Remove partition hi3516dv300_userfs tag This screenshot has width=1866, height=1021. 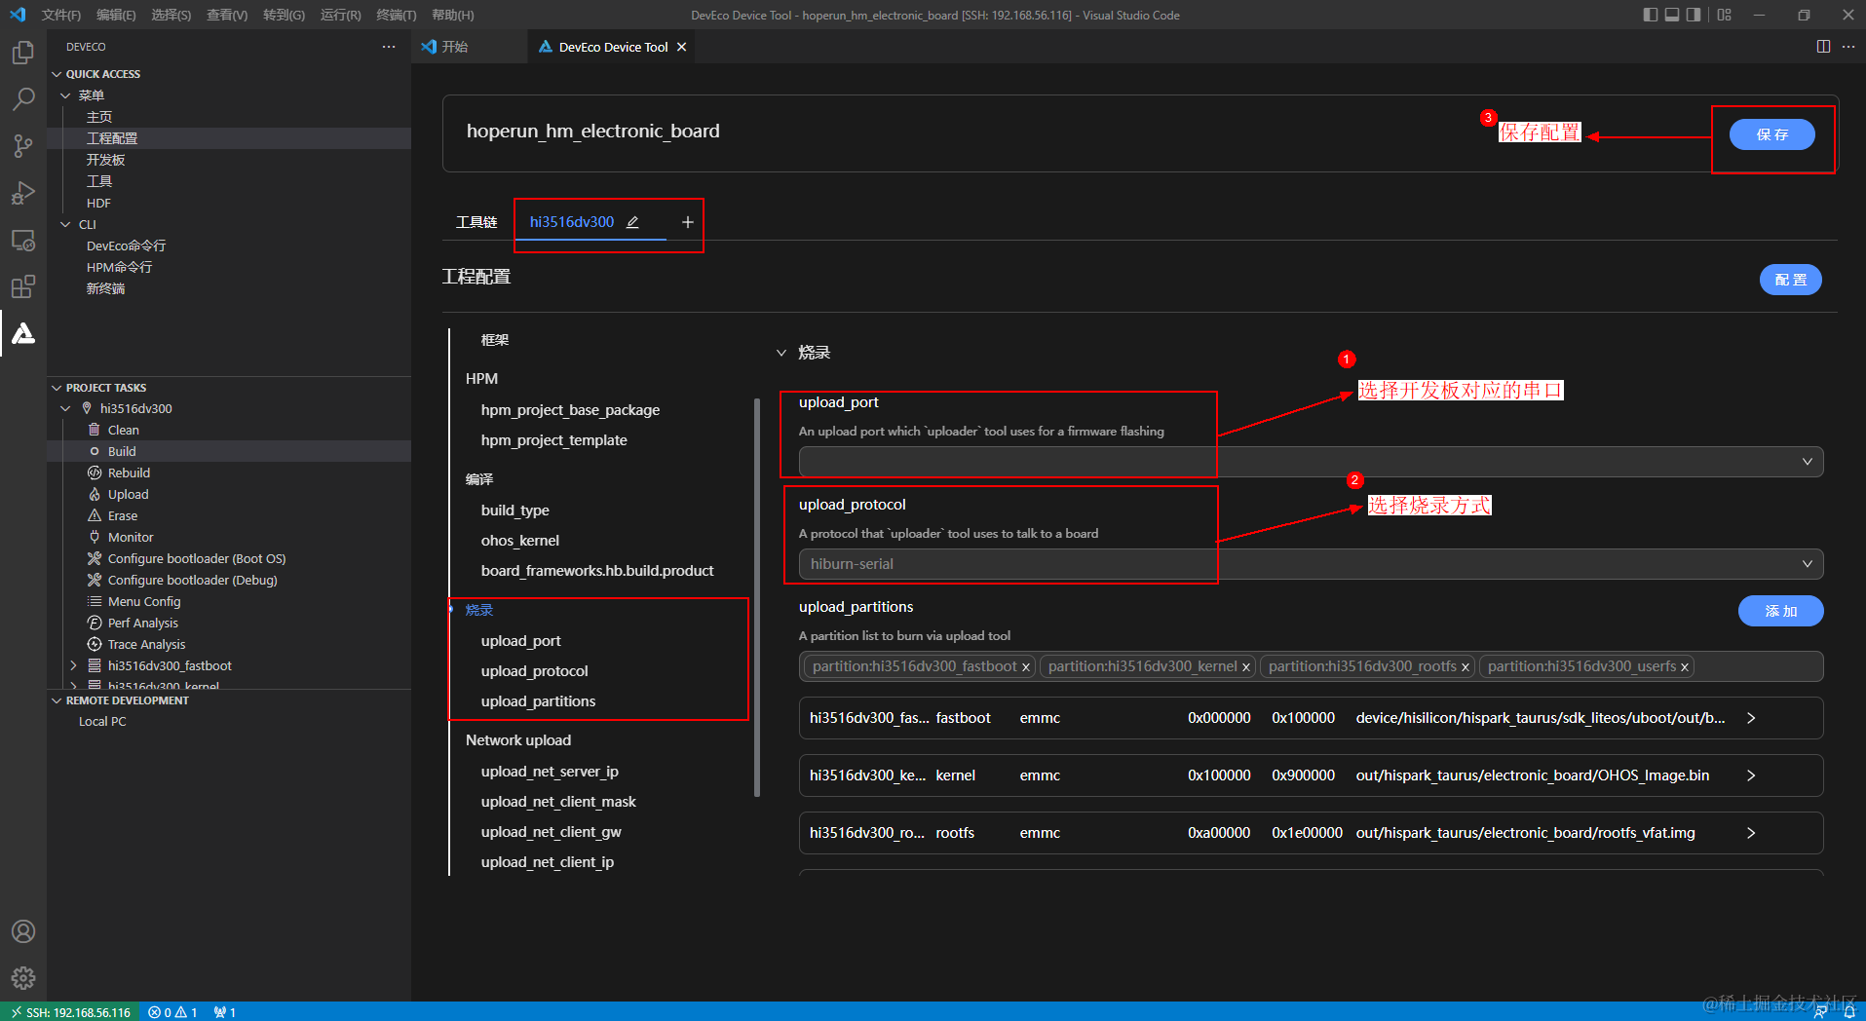point(1685,667)
